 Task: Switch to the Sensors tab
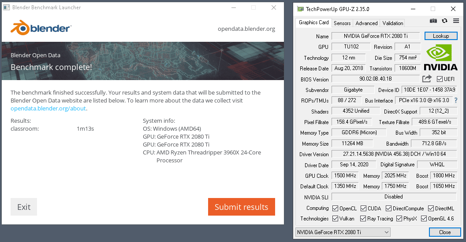pos(342,23)
